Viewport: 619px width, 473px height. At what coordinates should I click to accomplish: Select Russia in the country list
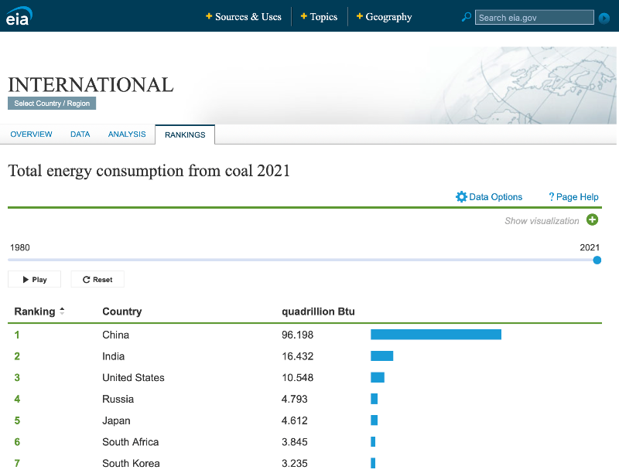(x=118, y=399)
